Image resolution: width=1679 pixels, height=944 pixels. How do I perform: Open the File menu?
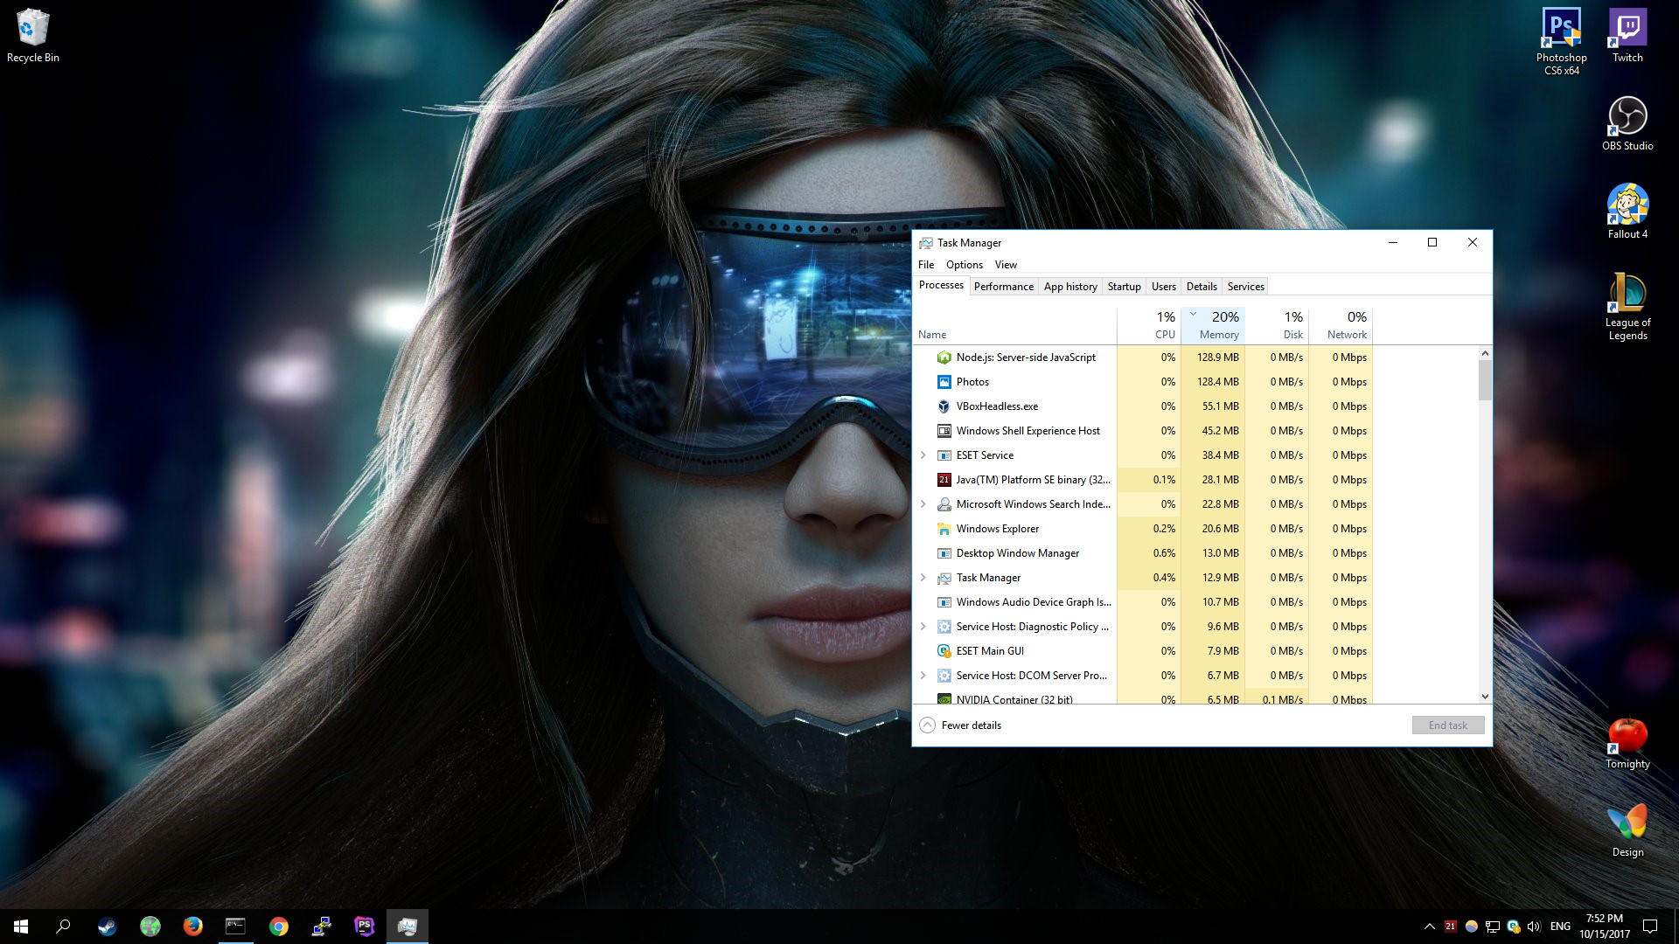[x=926, y=265]
